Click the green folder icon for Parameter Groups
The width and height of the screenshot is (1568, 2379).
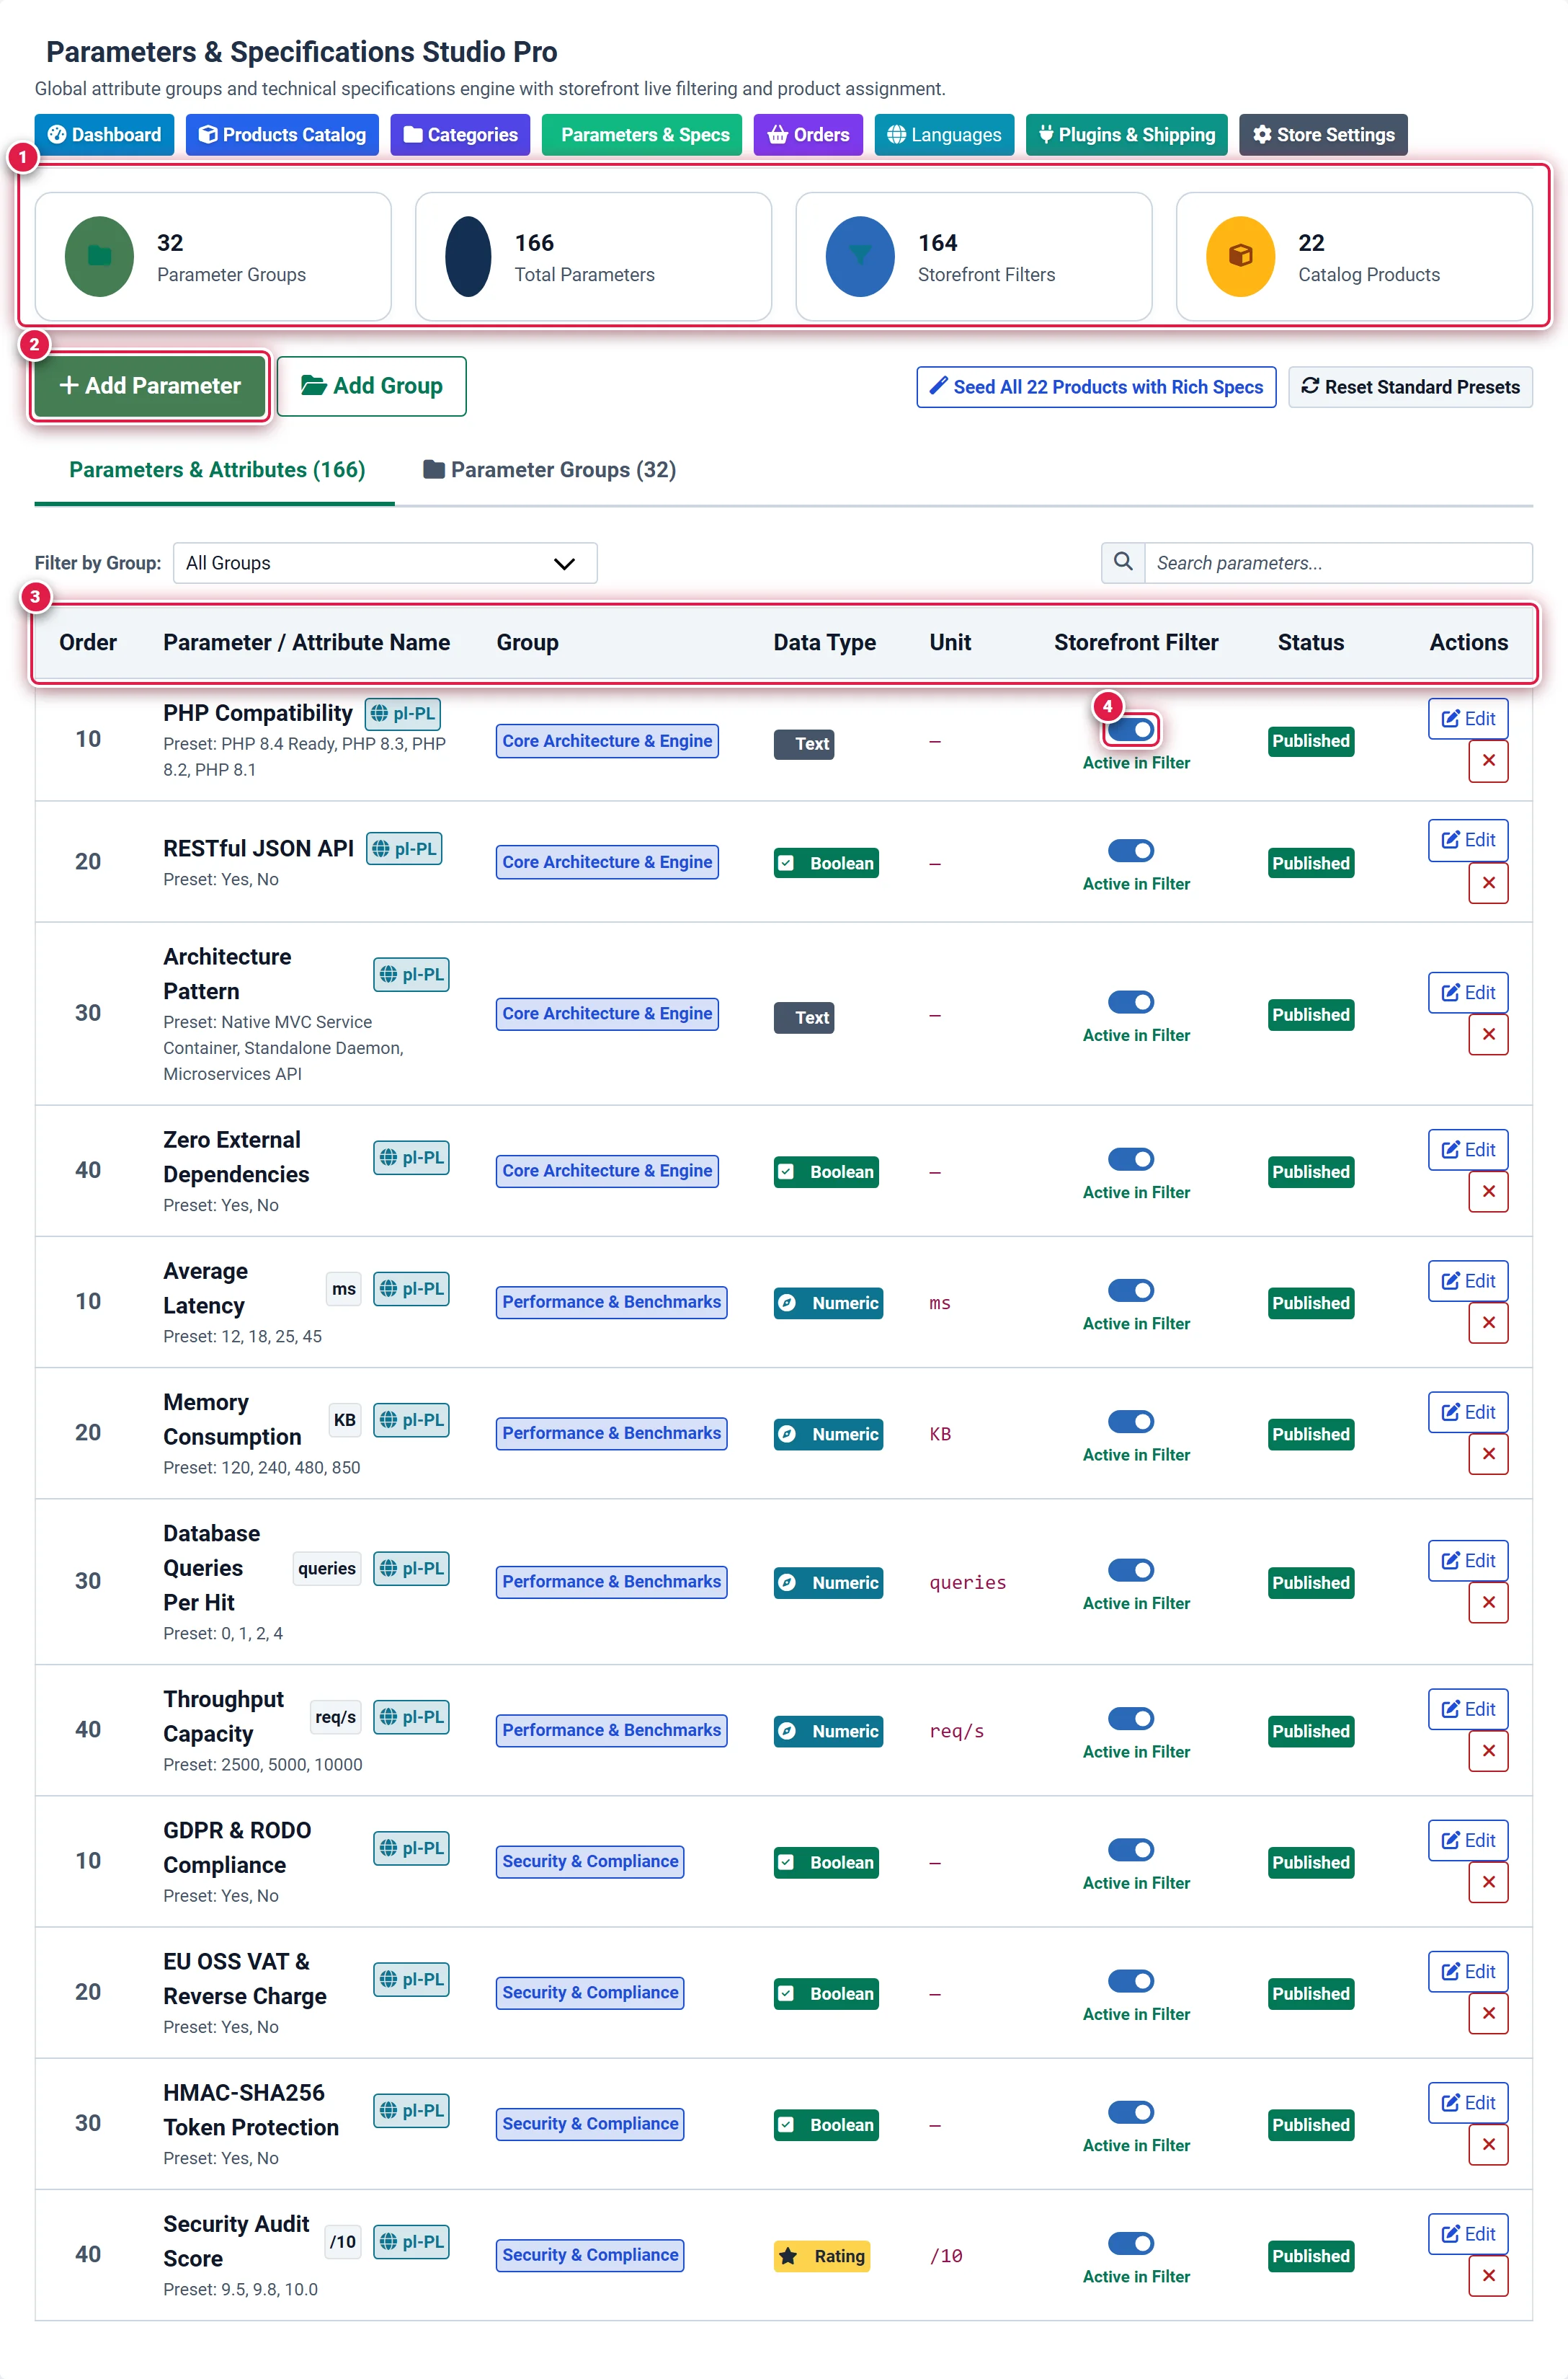[99, 256]
